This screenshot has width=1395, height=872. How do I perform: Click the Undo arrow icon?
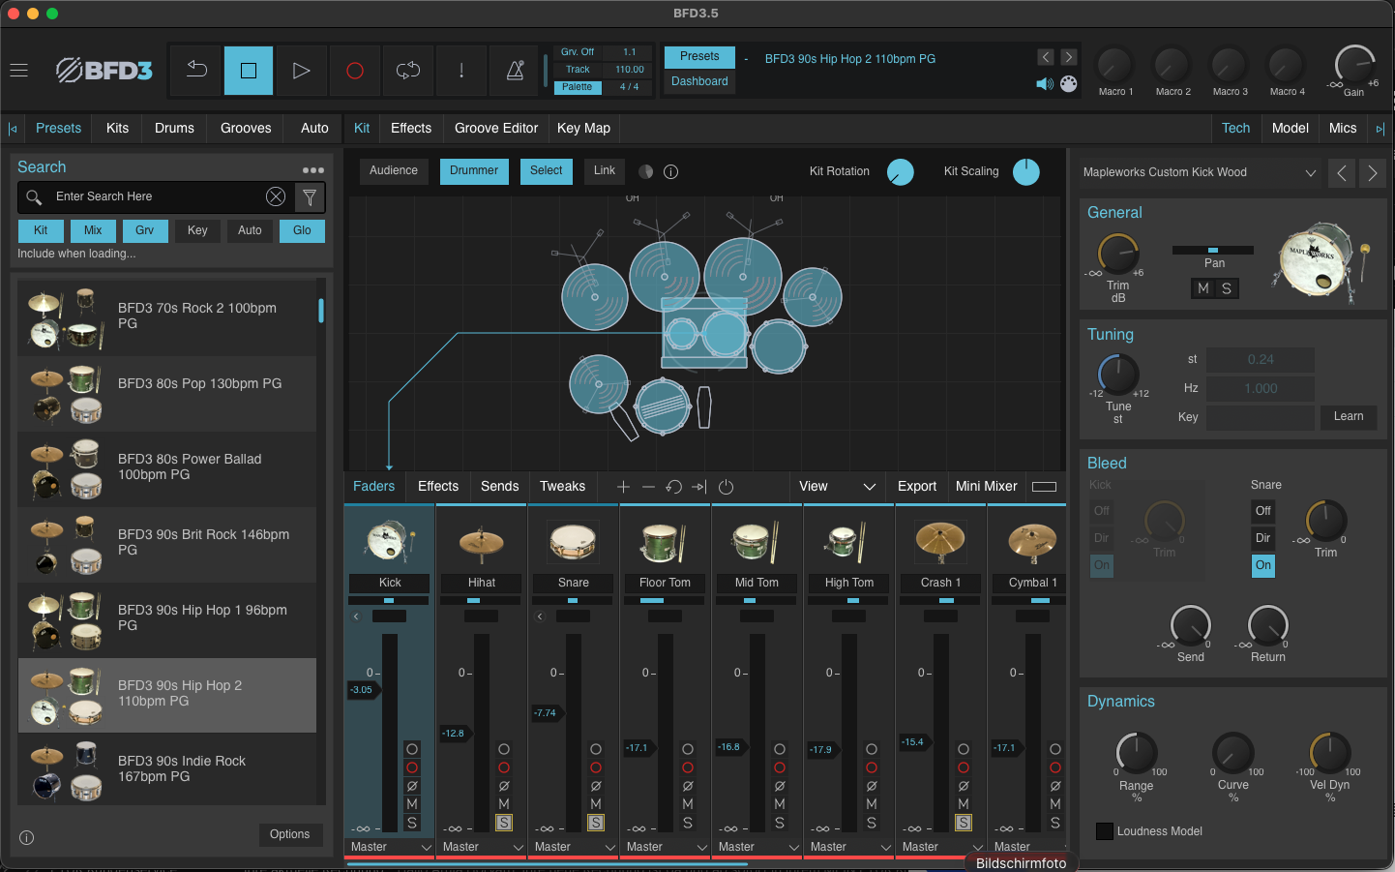click(x=196, y=71)
